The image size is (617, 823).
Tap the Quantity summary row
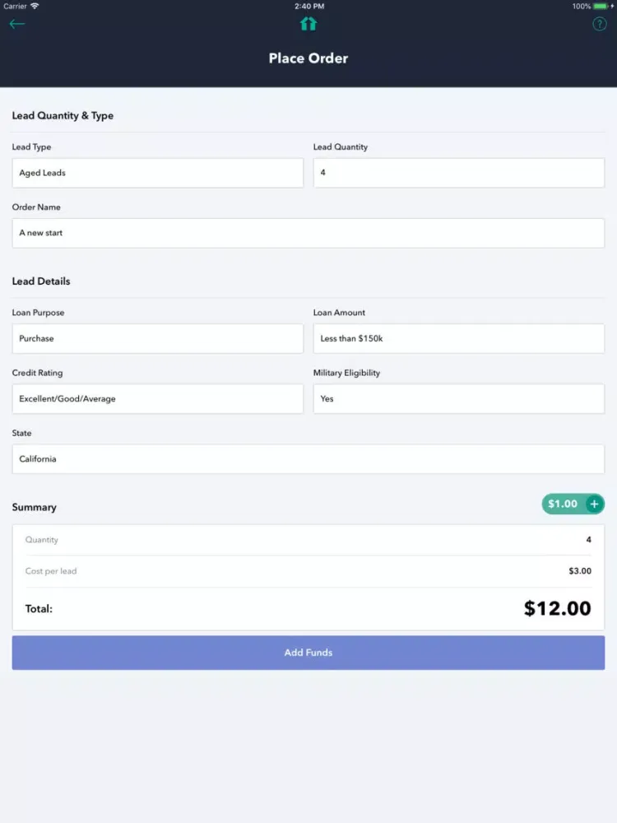pos(308,540)
